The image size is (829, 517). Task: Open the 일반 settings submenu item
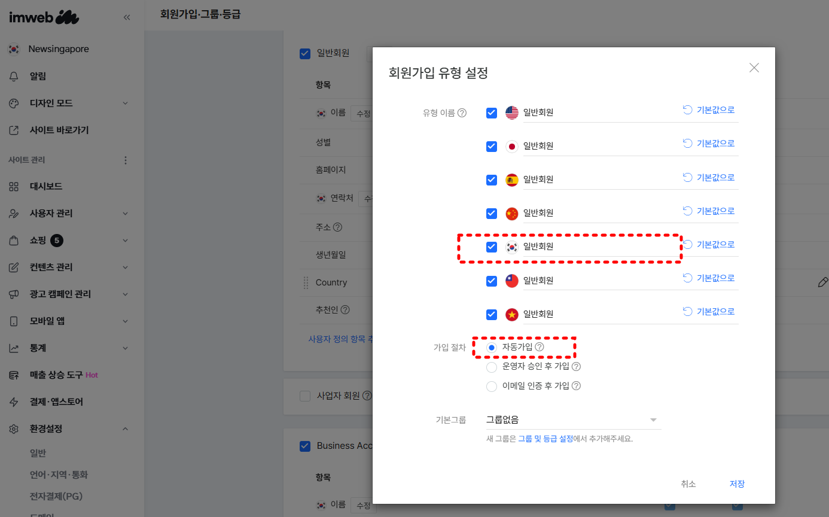[38, 454]
